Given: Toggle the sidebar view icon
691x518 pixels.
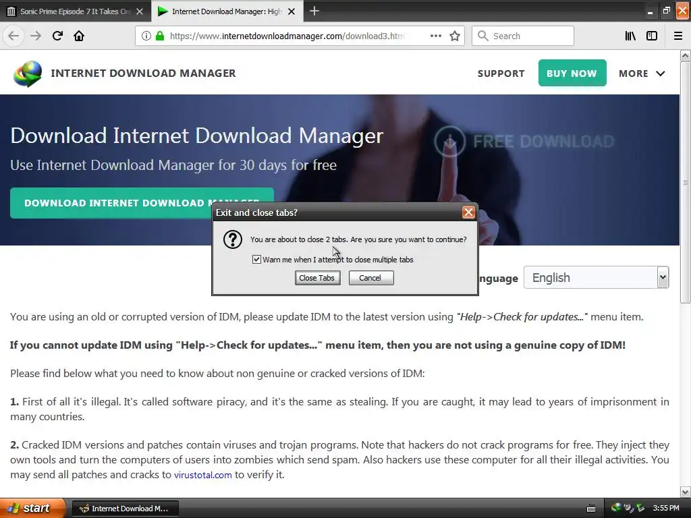Looking at the screenshot, I should [652, 36].
